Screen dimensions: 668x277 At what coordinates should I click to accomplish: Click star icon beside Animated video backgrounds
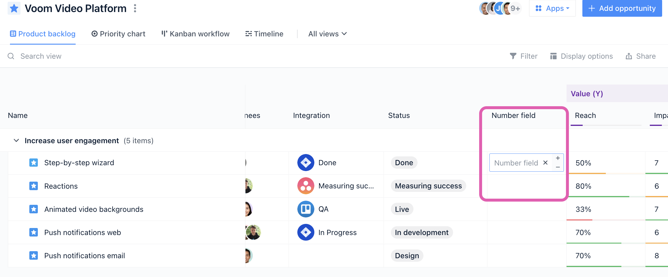click(34, 209)
